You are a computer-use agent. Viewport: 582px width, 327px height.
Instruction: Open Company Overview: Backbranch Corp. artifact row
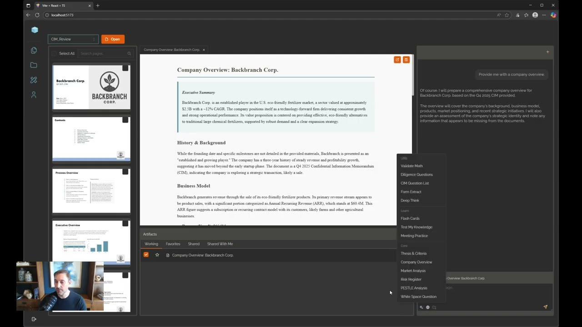coord(203,255)
